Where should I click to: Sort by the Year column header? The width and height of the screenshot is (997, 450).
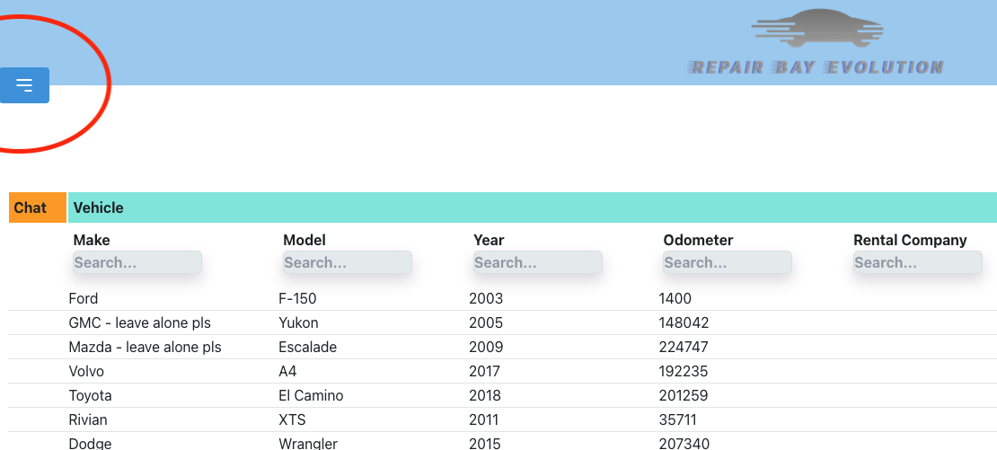[x=489, y=240]
